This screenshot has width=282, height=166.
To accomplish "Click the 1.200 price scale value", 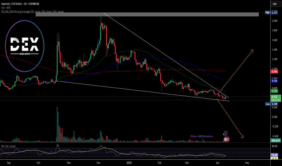I will [275, 59].
